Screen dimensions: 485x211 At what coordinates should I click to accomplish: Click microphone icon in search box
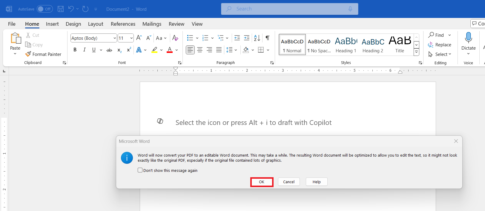[x=350, y=9]
